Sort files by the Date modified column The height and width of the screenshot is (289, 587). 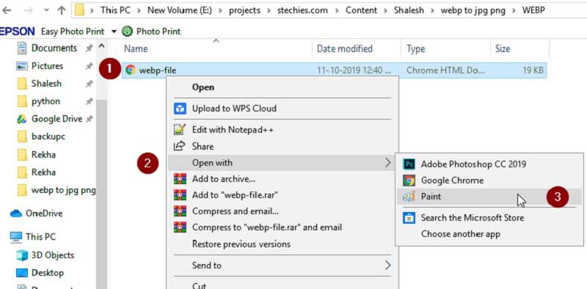[x=345, y=49]
